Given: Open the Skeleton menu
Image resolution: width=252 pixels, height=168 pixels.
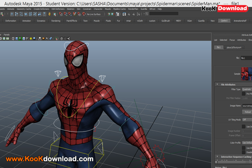Looking at the screenshot, I should point(71,9).
